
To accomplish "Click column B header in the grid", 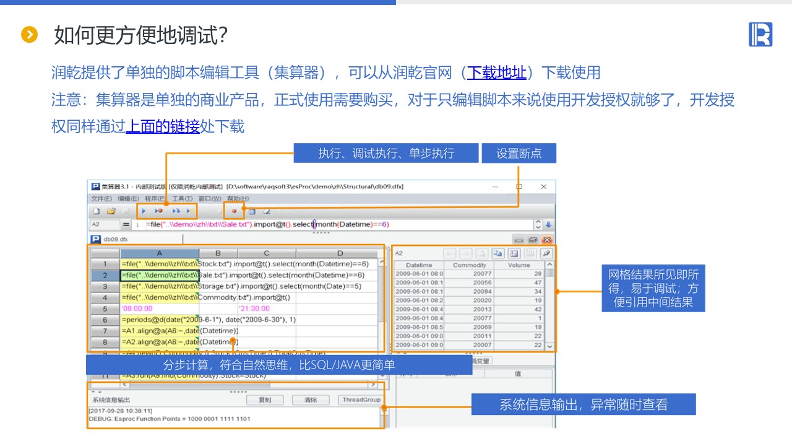I will pos(218,253).
